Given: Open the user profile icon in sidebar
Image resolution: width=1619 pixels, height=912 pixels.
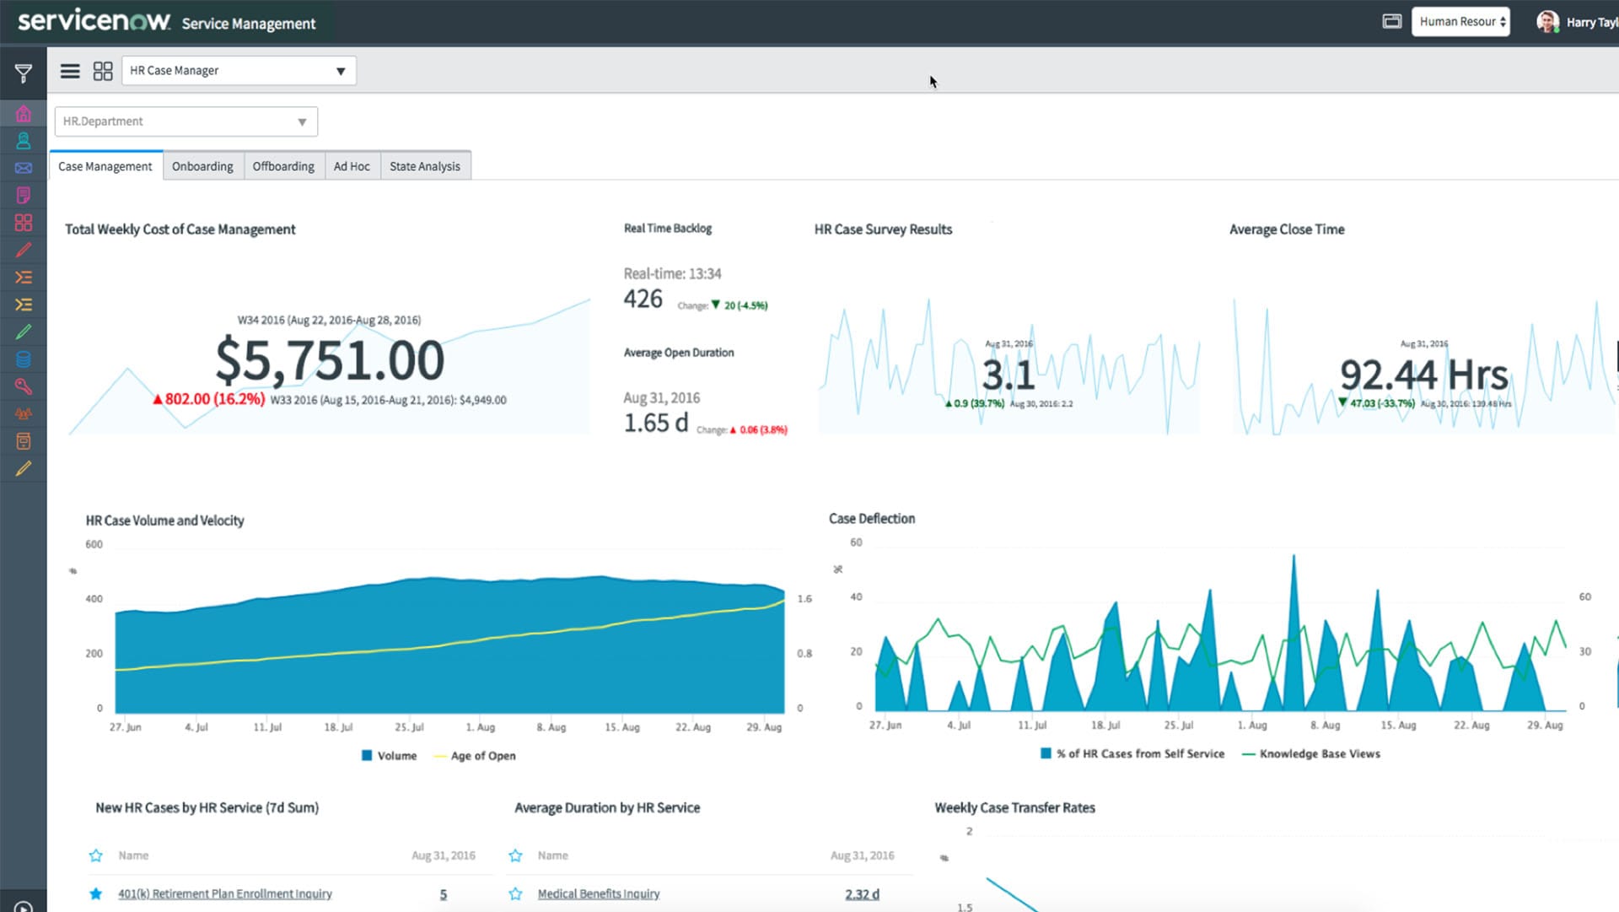Looking at the screenshot, I should [x=24, y=140].
